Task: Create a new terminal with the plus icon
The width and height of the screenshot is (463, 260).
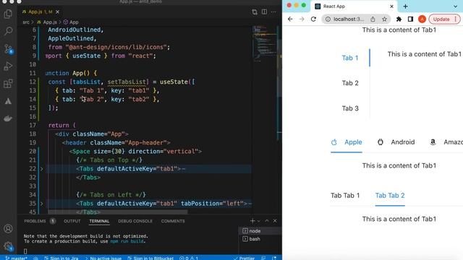Action: [x=252, y=221]
